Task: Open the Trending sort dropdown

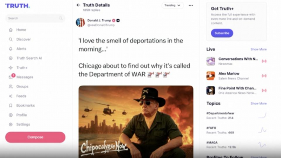Action: [172, 5]
